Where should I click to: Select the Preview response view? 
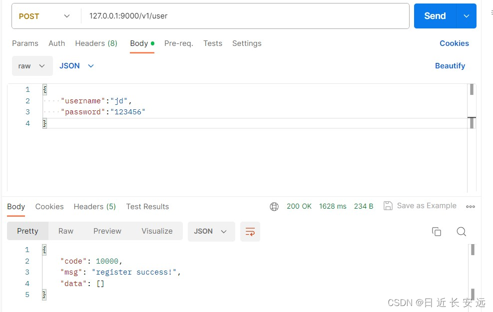[107, 231]
